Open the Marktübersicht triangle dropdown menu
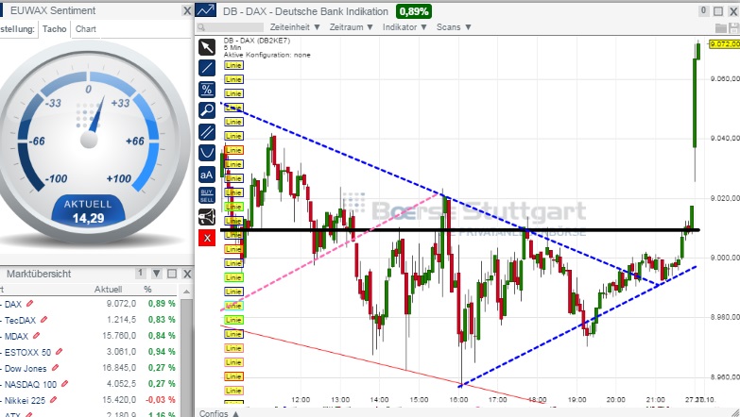Viewport: 740px width, 417px height. (x=157, y=274)
